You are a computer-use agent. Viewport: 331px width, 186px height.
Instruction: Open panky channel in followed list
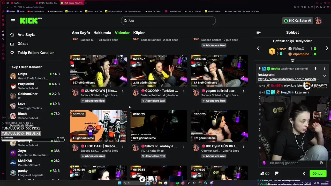click(x=35, y=173)
